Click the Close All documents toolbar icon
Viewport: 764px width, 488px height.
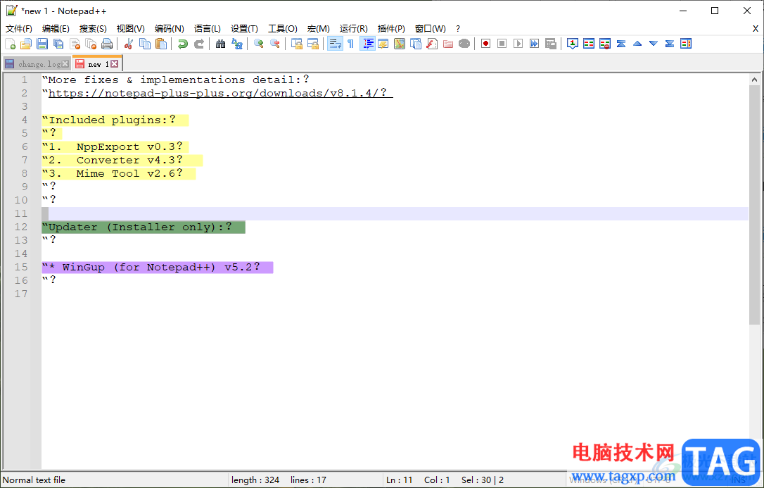click(91, 44)
